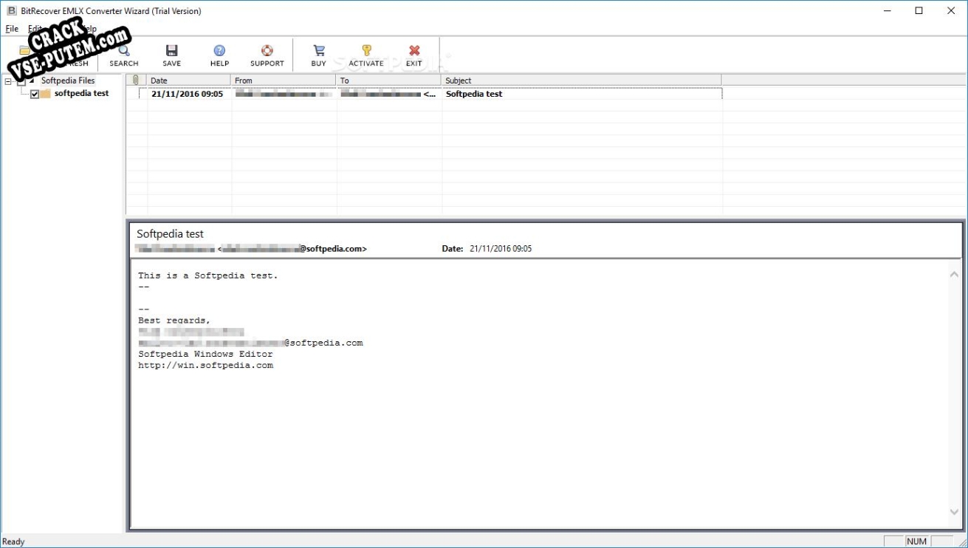Sort emails by Subject column header

[x=581, y=81]
